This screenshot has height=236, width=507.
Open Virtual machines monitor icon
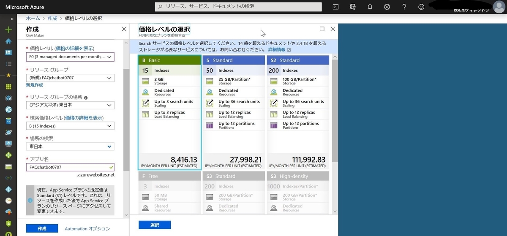(x=8, y=144)
